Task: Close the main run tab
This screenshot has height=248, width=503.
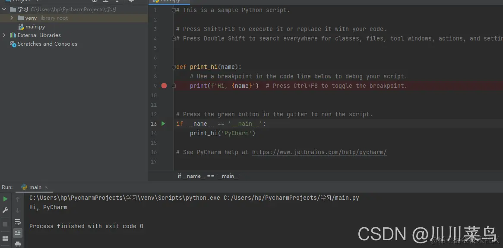Action: [46, 187]
